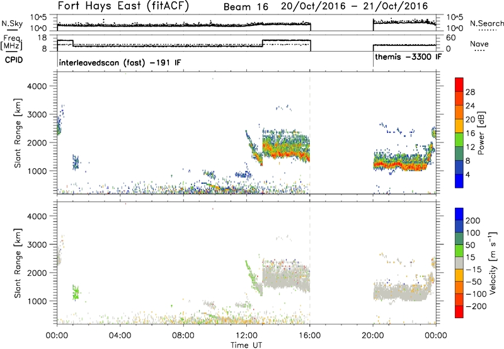The height and width of the screenshot is (349, 504).
Task: Click the 'Power [dB]' color bar label
Action: pyautogui.click(x=481, y=133)
